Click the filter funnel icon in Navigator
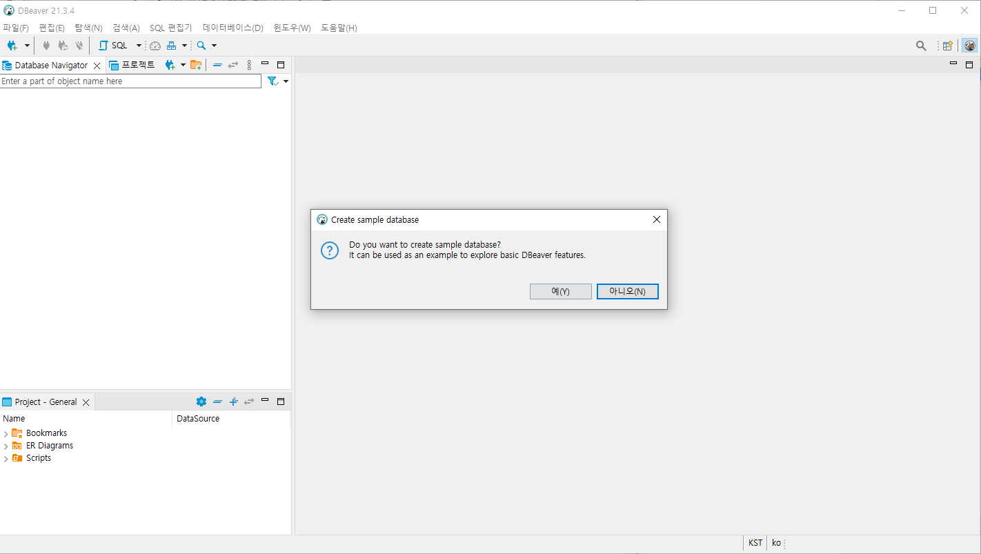 (x=273, y=81)
